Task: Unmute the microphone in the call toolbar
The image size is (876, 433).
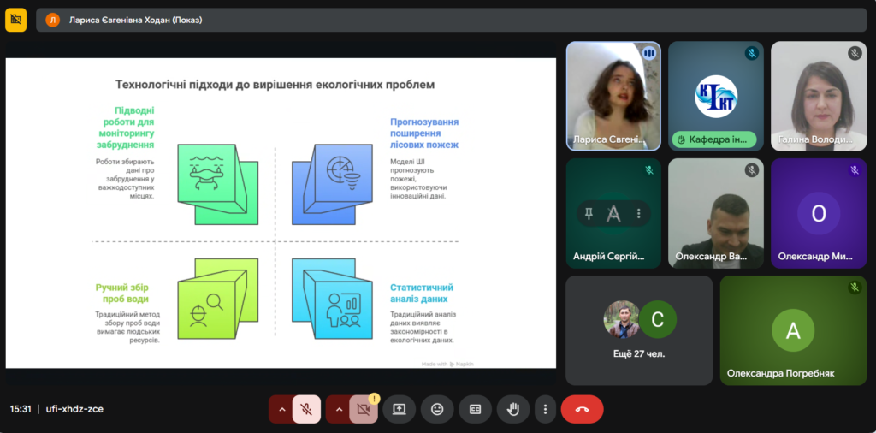Action: (305, 409)
